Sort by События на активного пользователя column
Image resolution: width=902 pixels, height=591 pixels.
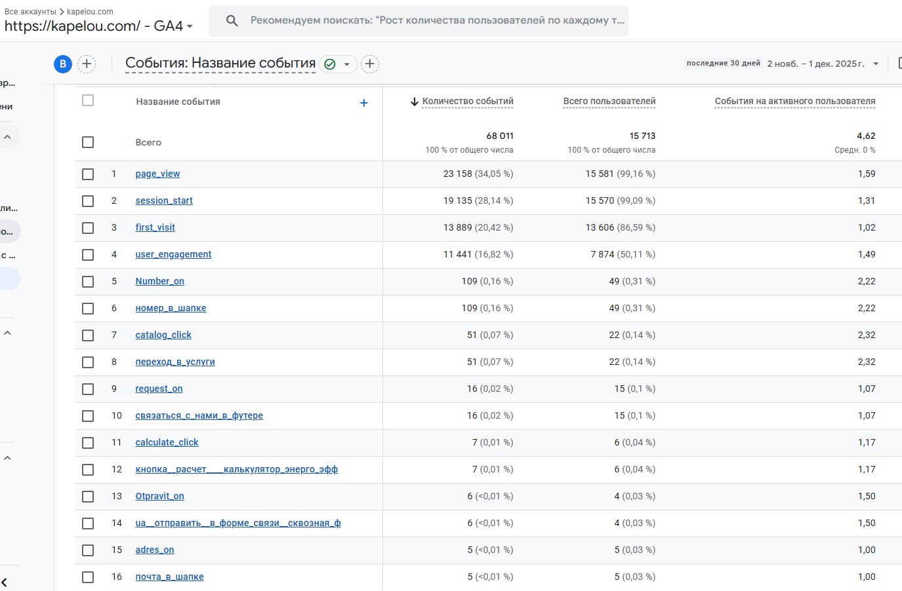pyautogui.click(x=794, y=101)
